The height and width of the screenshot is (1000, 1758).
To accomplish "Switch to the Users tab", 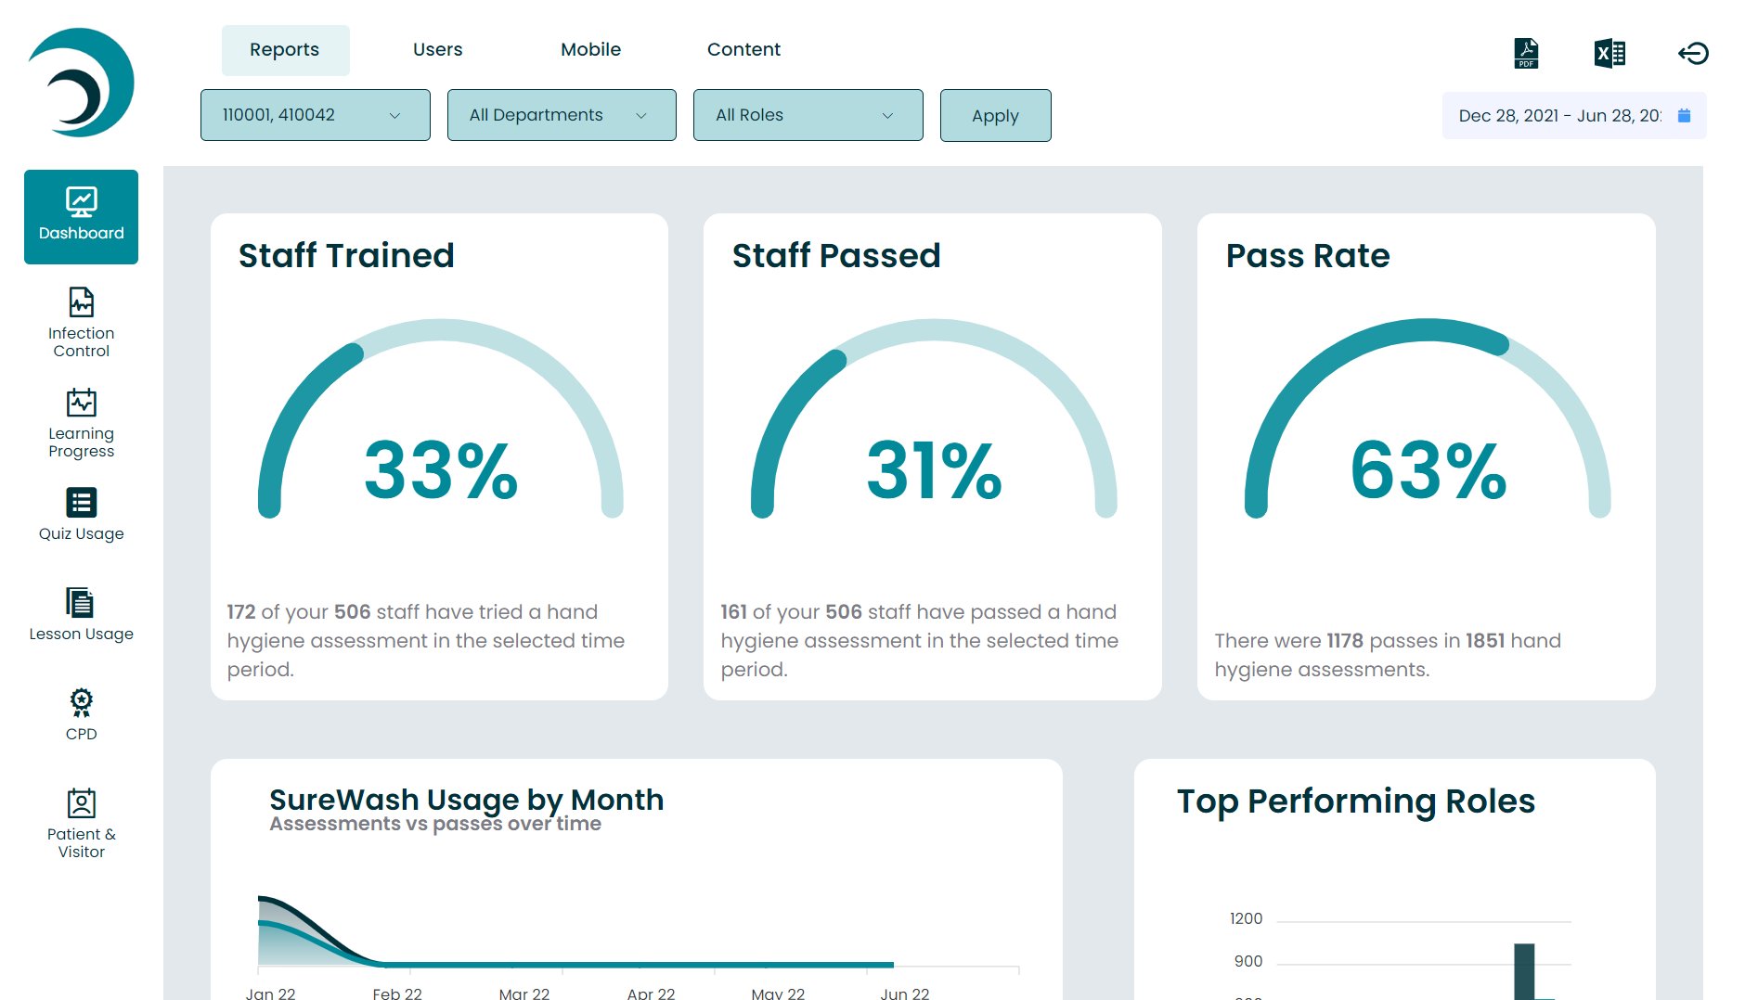I will tap(437, 49).
